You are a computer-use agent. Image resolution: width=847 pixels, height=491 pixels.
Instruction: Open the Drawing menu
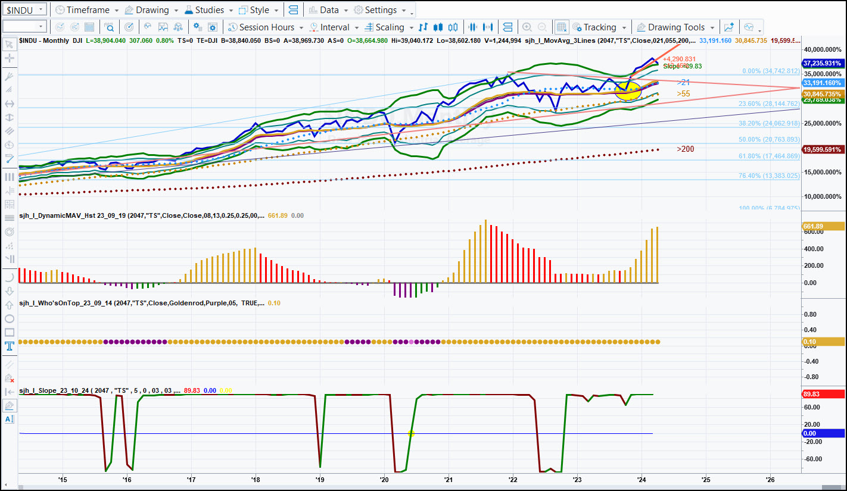(x=151, y=10)
